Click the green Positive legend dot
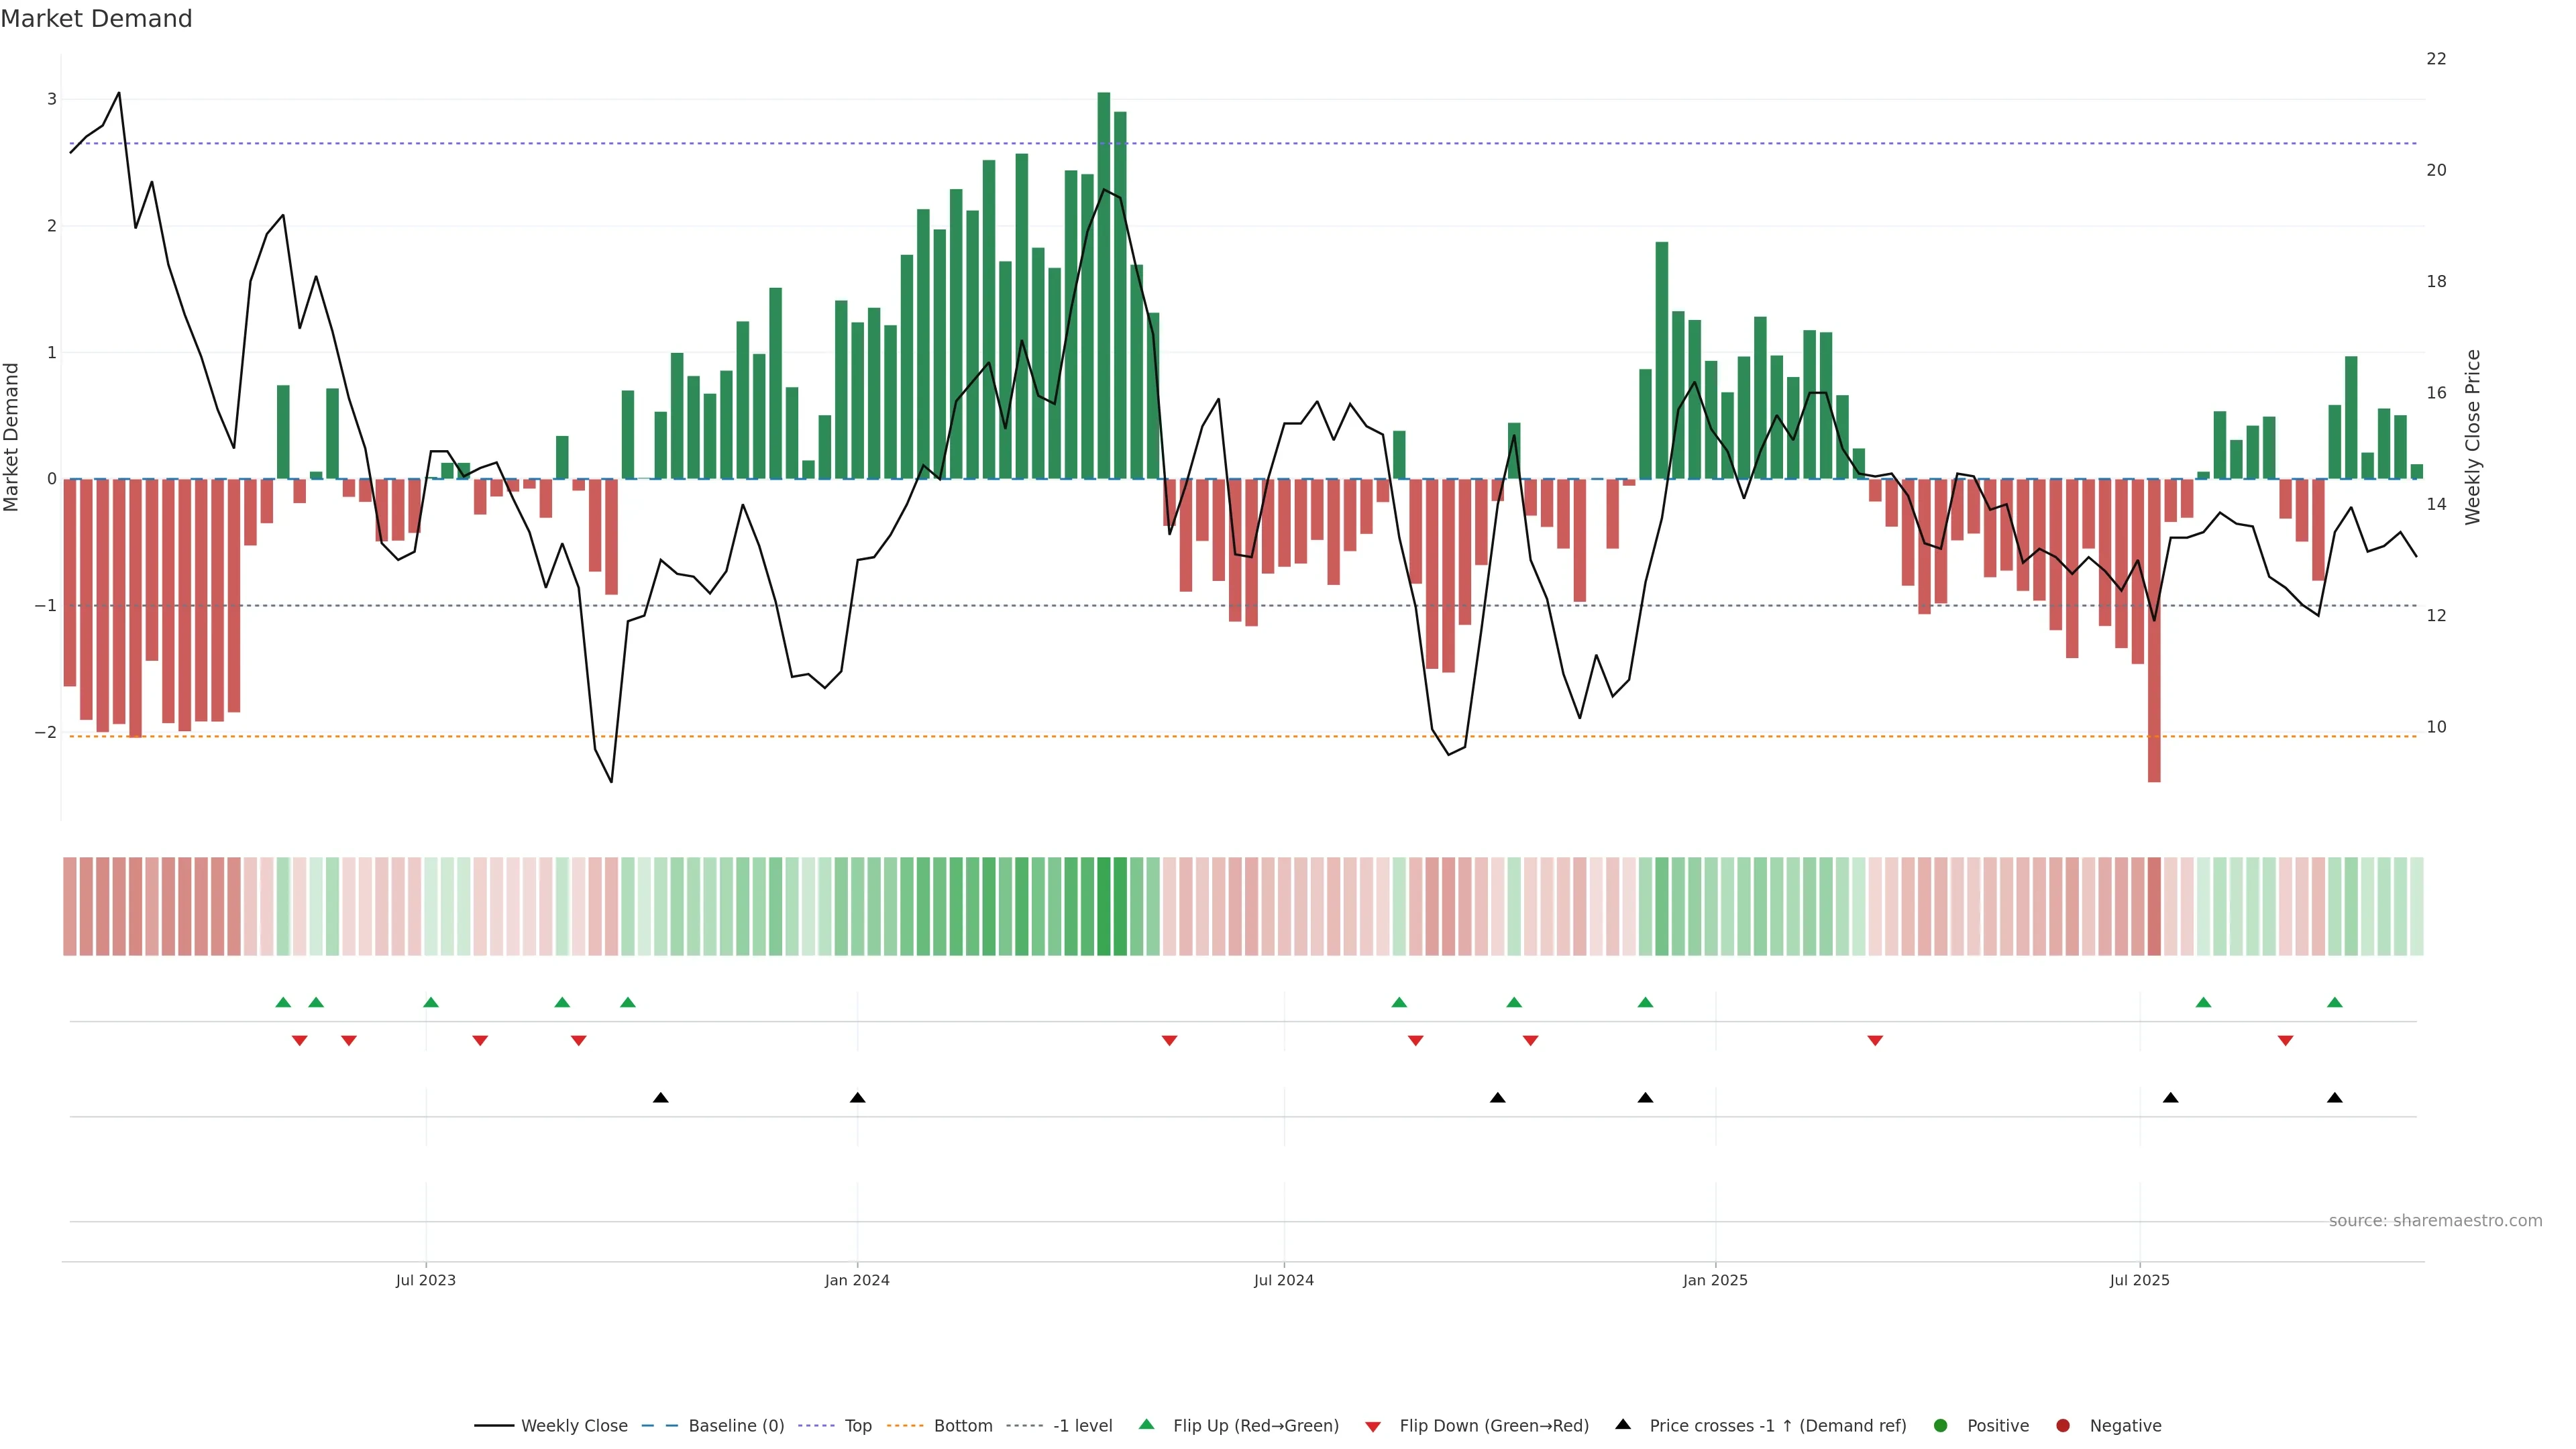Screen dimensions: 2576x1449 1941,1425
